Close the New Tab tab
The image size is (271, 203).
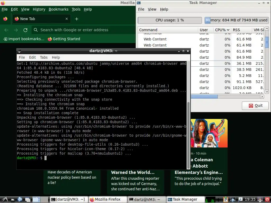point(67,19)
